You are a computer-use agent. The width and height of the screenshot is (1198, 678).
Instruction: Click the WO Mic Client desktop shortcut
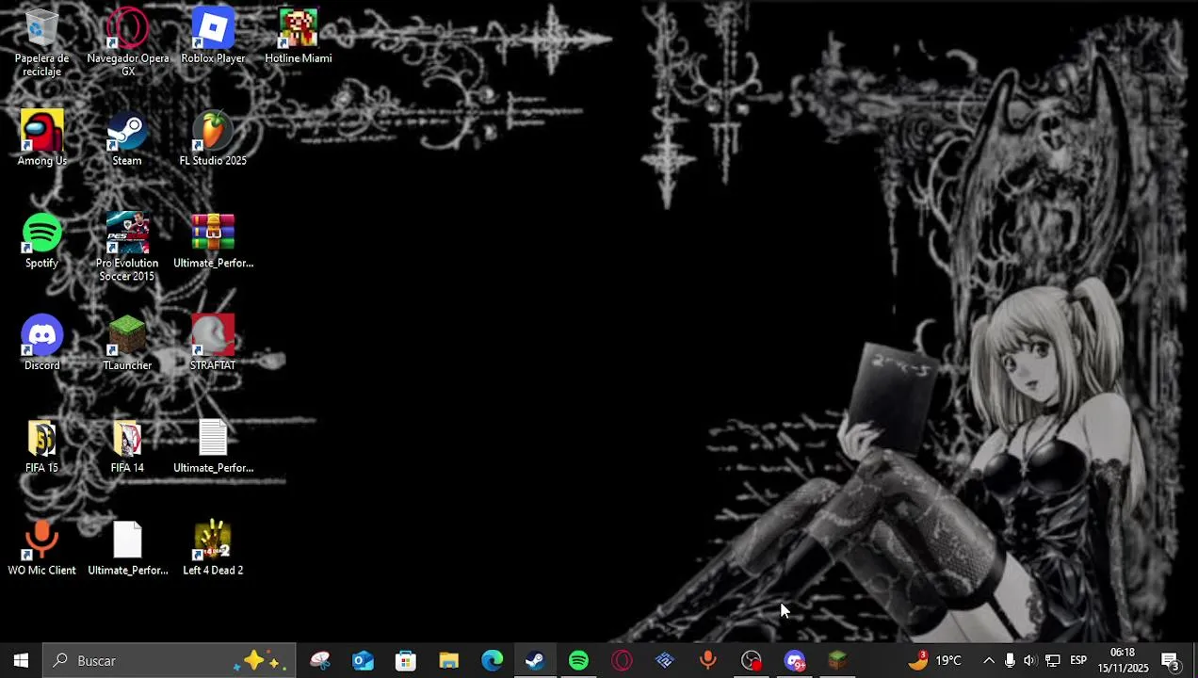click(41, 549)
